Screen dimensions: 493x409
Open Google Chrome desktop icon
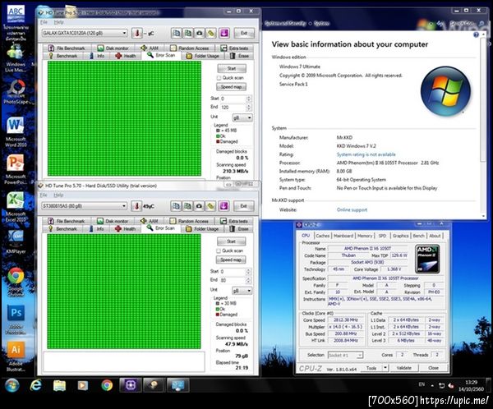(x=16, y=282)
